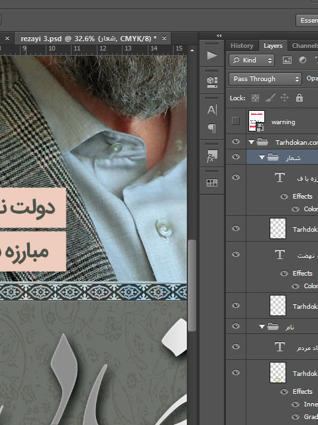
Task: Toggle Effects visibility under نهضت layer
Action: (x=284, y=274)
